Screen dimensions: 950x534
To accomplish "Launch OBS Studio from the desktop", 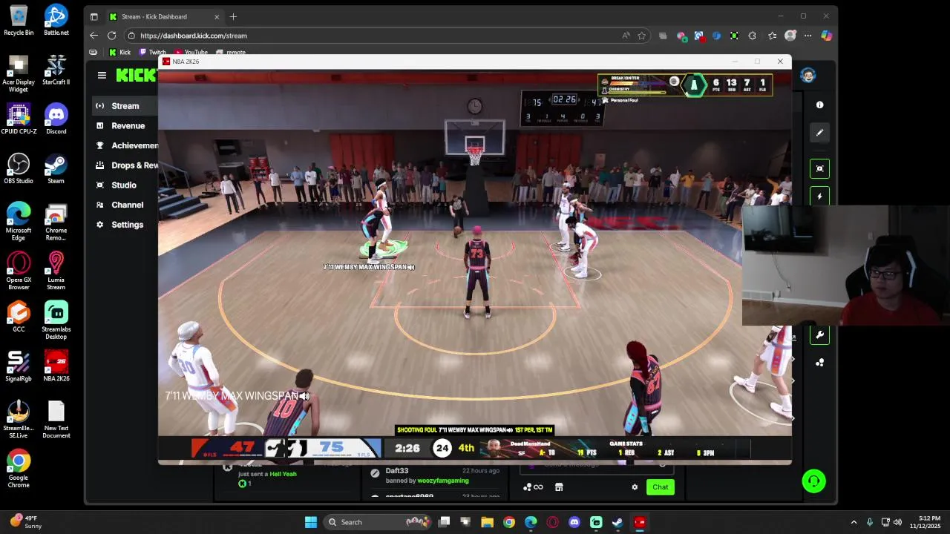I will (19, 169).
